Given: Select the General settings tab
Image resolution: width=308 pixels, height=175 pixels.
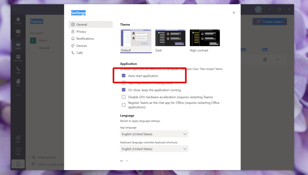Looking at the screenshot, I should [91, 25].
